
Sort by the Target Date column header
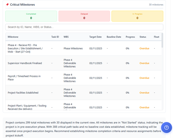95,37
